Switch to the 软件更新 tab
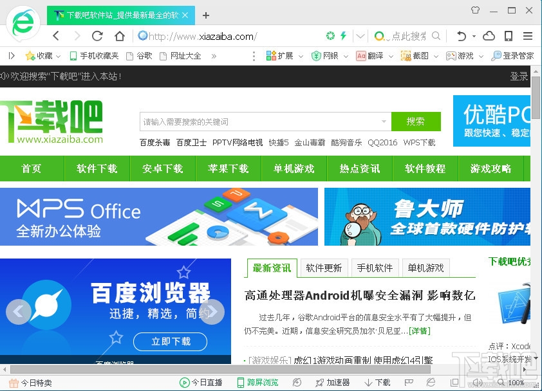Viewport: 542px width, 391px height. 324,268
